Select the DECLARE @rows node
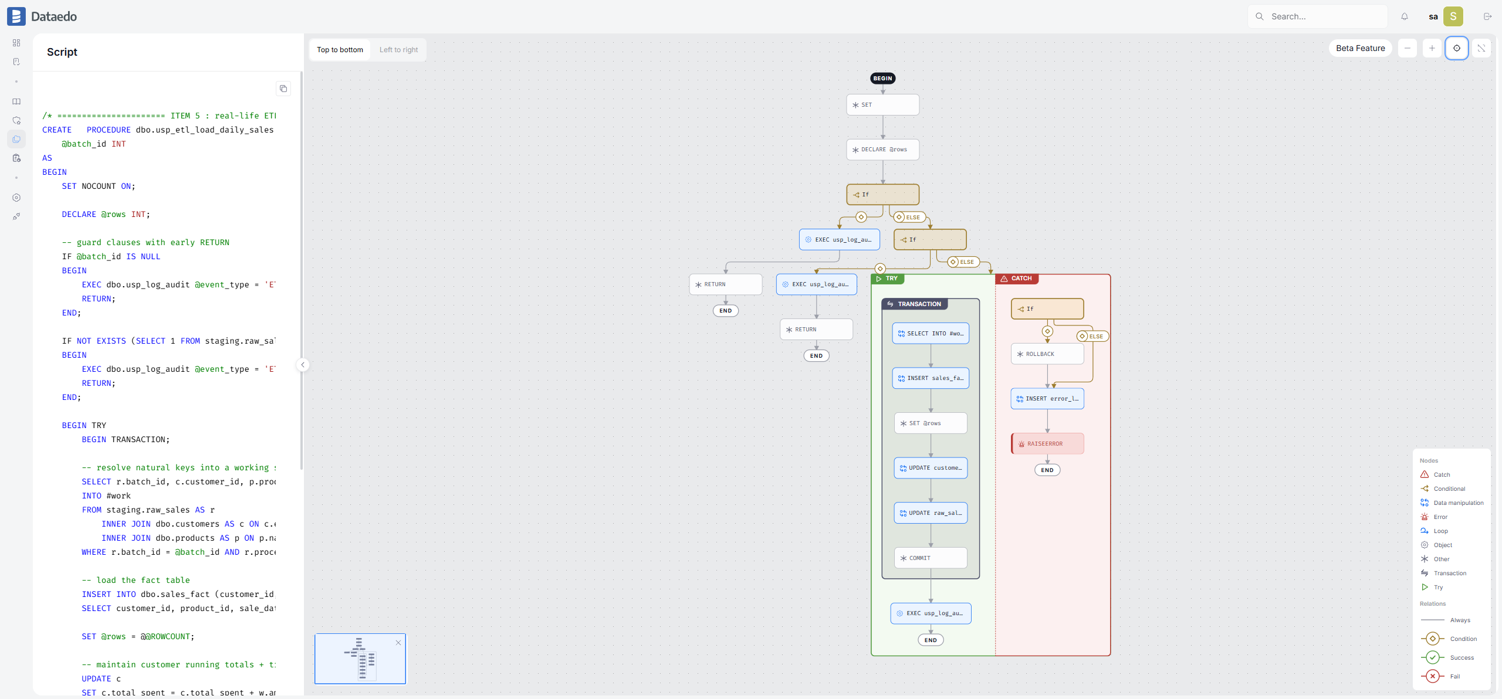The image size is (1502, 699). [x=882, y=150]
